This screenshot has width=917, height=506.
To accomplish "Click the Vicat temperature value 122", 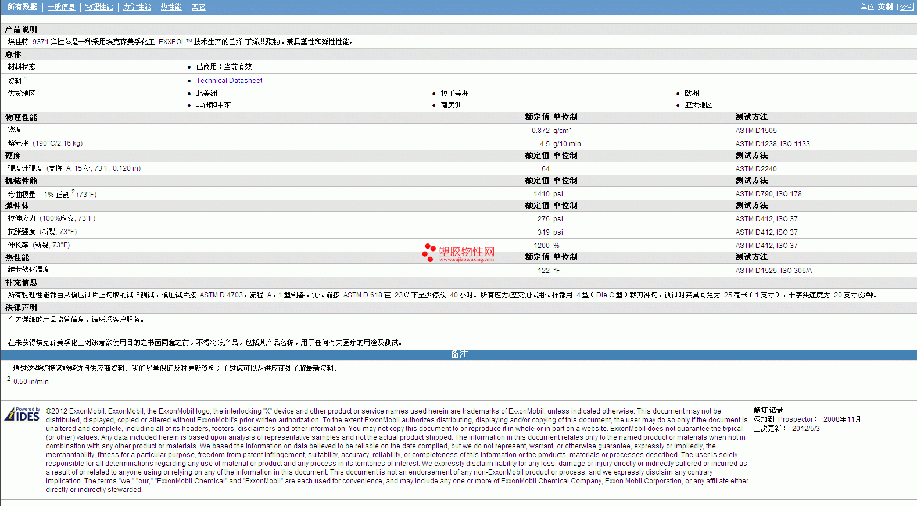I will 543,271.
